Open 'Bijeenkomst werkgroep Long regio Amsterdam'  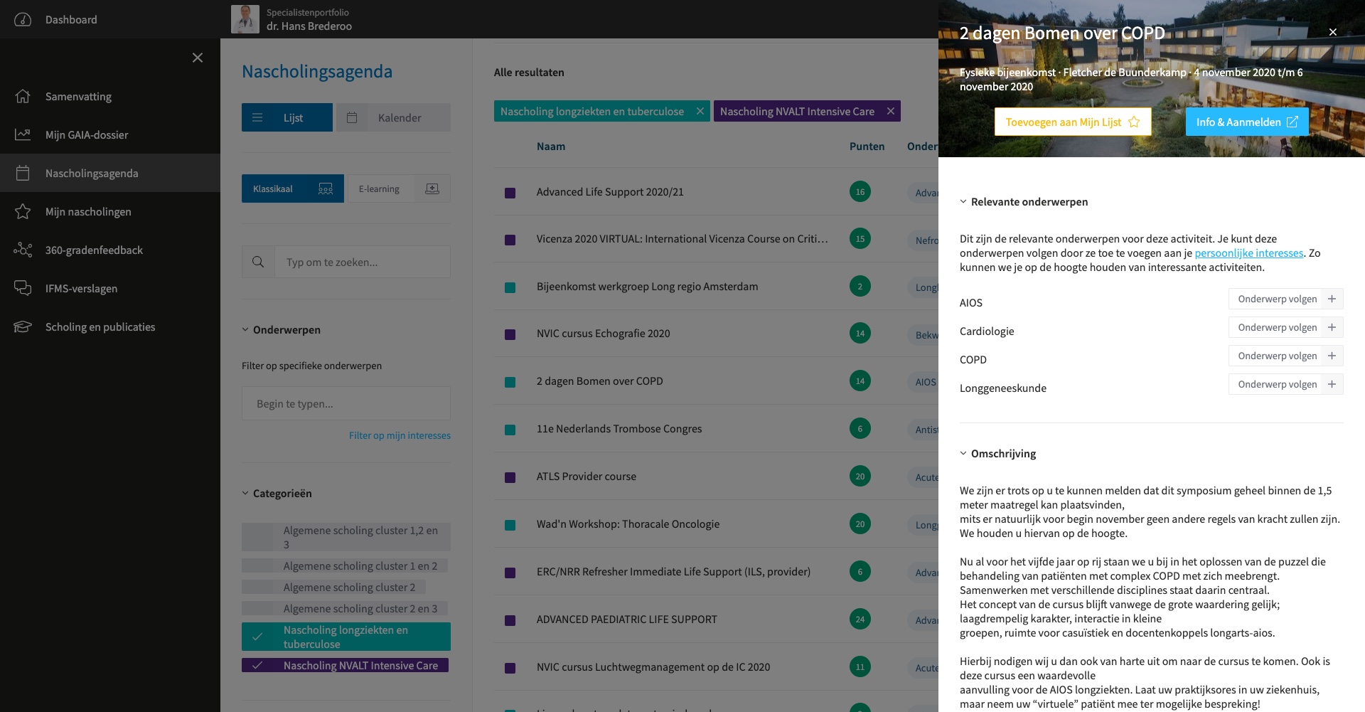tap(647, 286)
